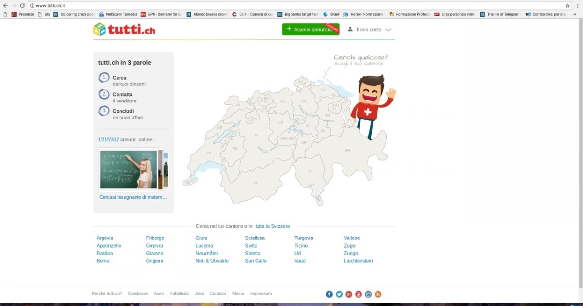583x306 pixels.
Task: Open the Chrome three-dot menu
Action: (x=578, y=5)
